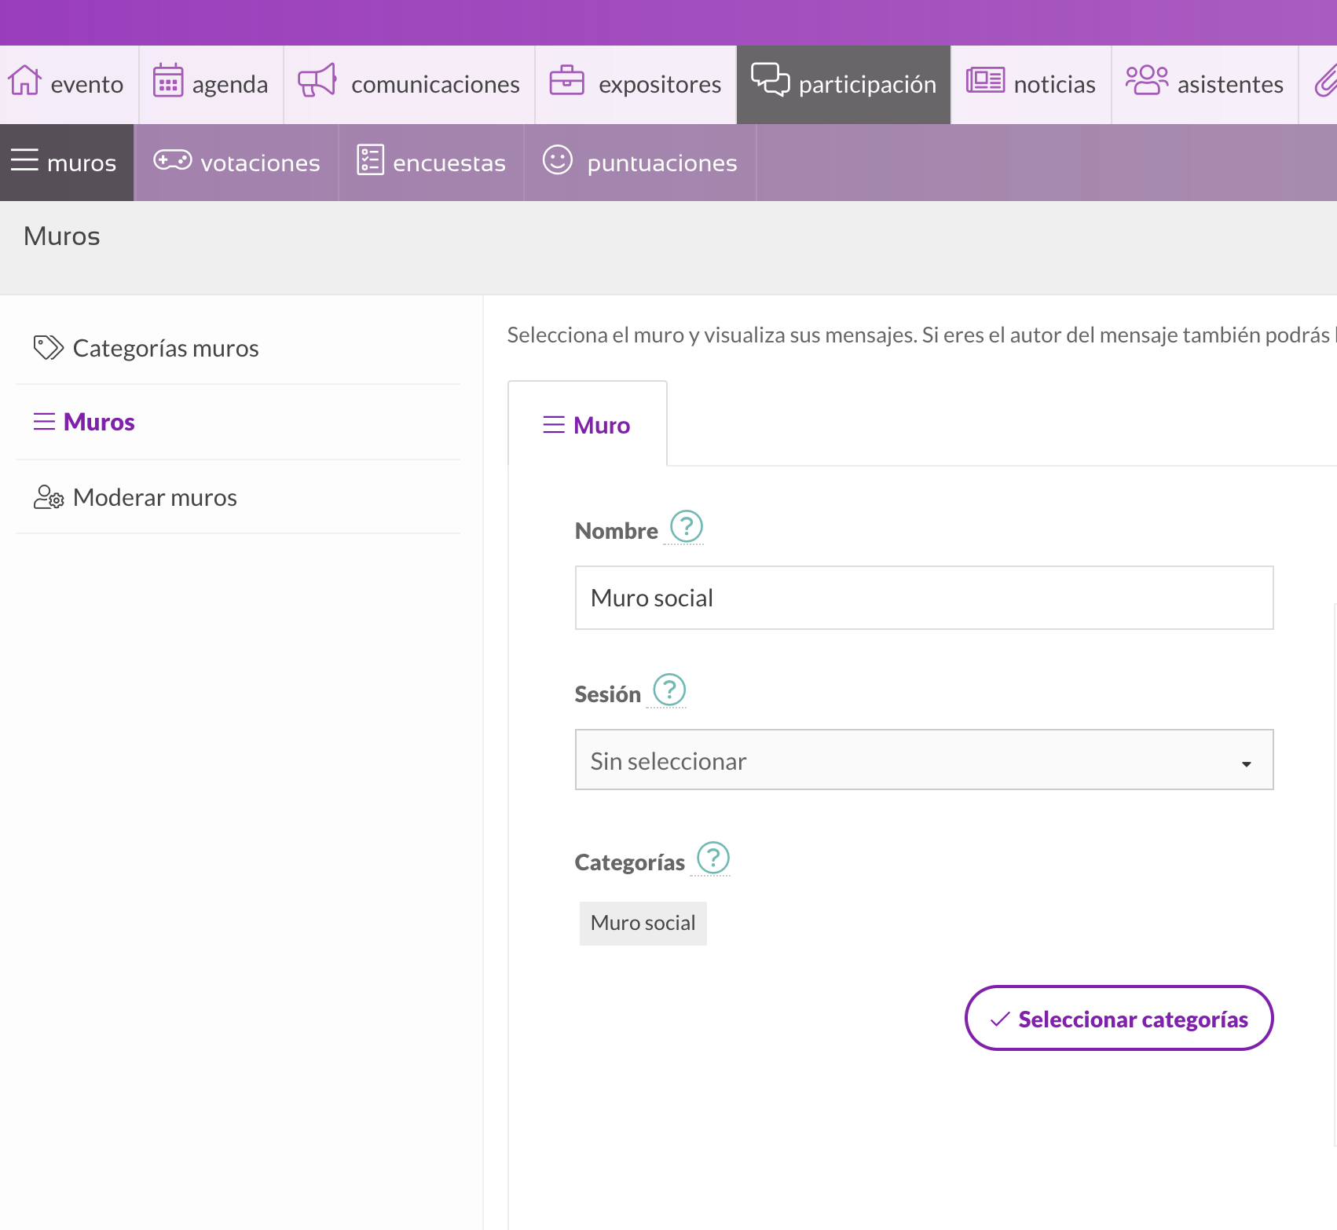Click the noticias newspaper icon
The width and height of the screenshot is (1337, 1230).
986,80
